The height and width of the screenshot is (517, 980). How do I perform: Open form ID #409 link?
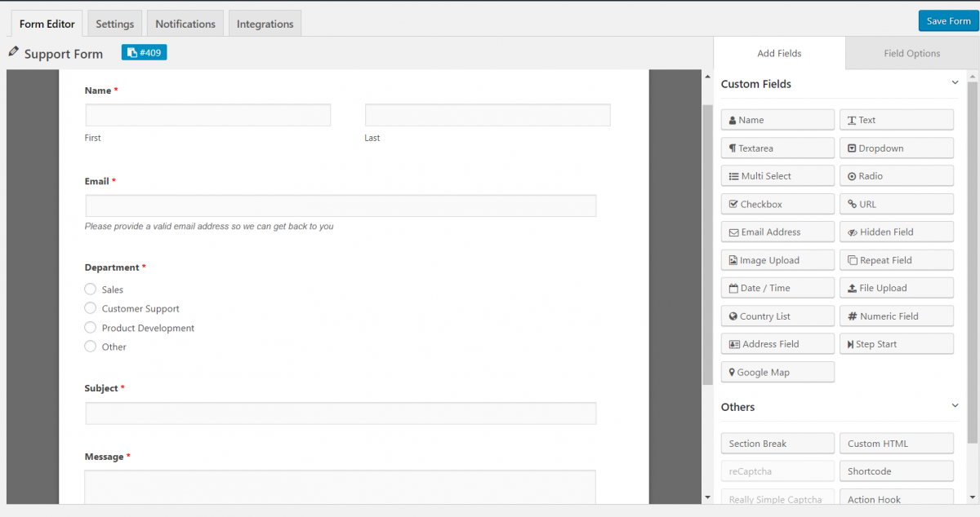pos(144,51)
